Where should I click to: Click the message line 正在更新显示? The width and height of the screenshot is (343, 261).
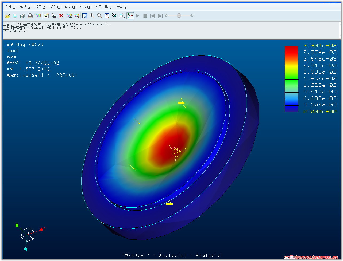click(x=16, y=31)
